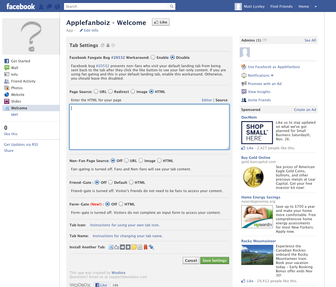The width and height of the screenshot is (336, 287).
Task: Click the preview play icon near Tab Settings
Action: coord(113,45)
